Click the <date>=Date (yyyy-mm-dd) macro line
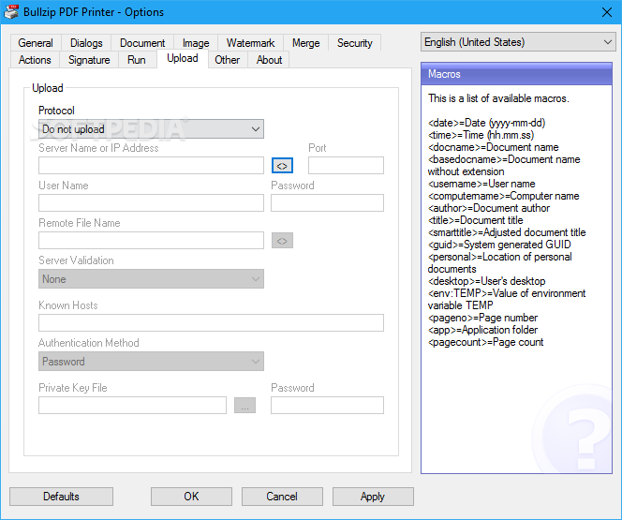Screen dimensions: 622x520 click(487, 123)
